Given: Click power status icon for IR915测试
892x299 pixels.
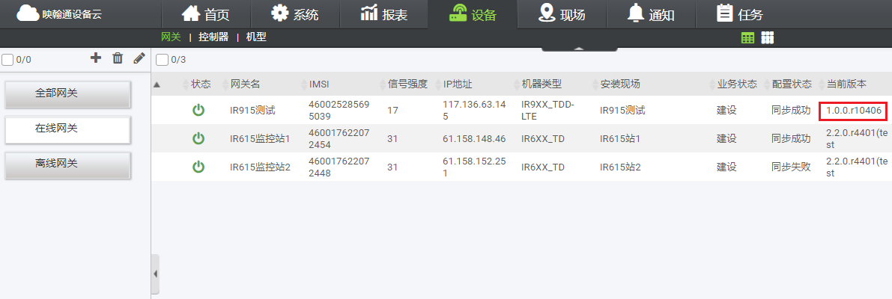Looking at the screenshot, I should point(198,111).
